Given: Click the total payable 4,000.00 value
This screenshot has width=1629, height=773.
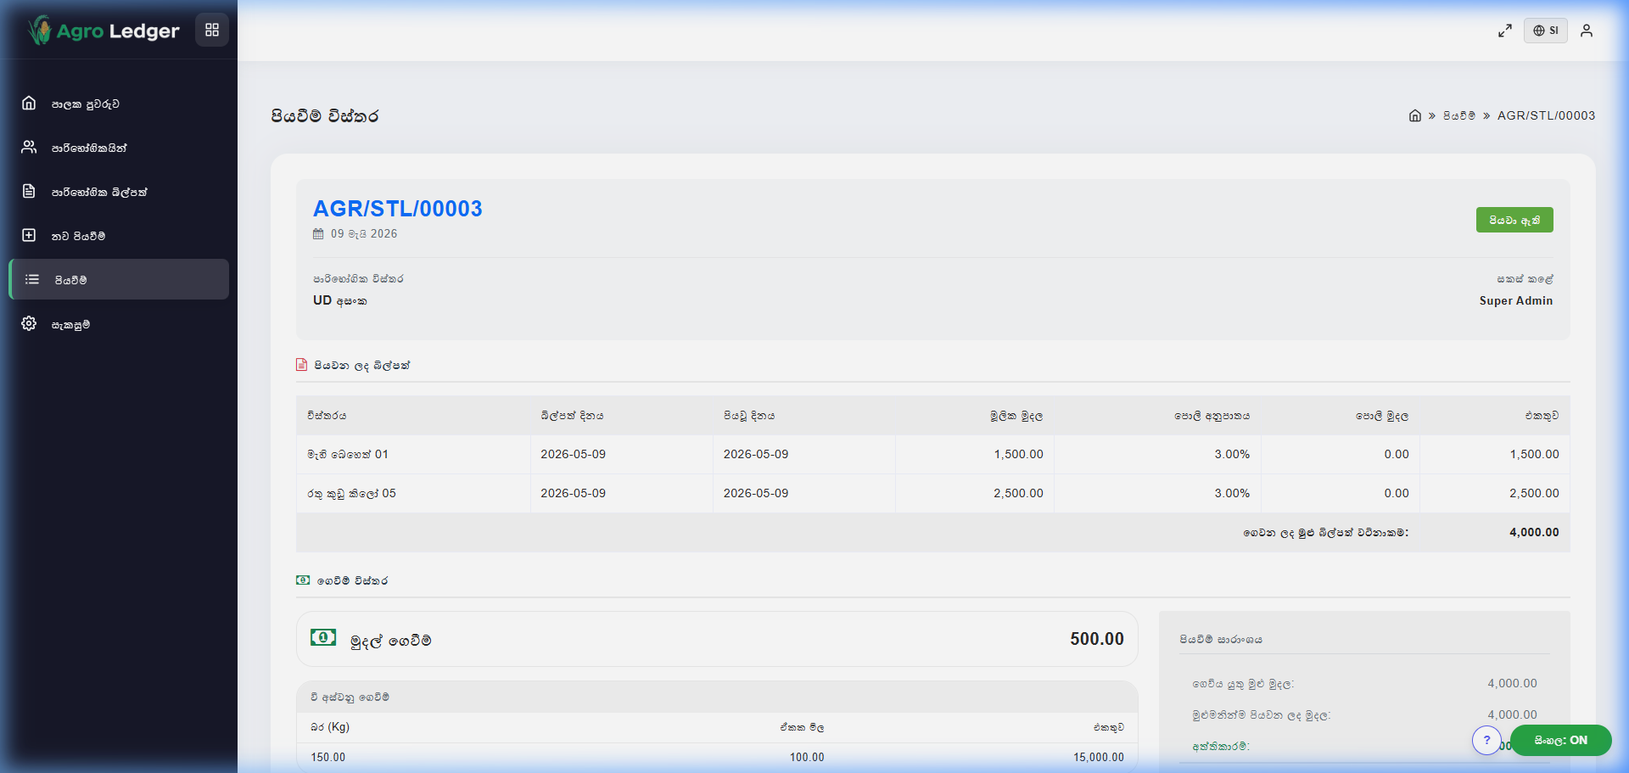Looking at the screenshot, I should (x=1512, y=683).
